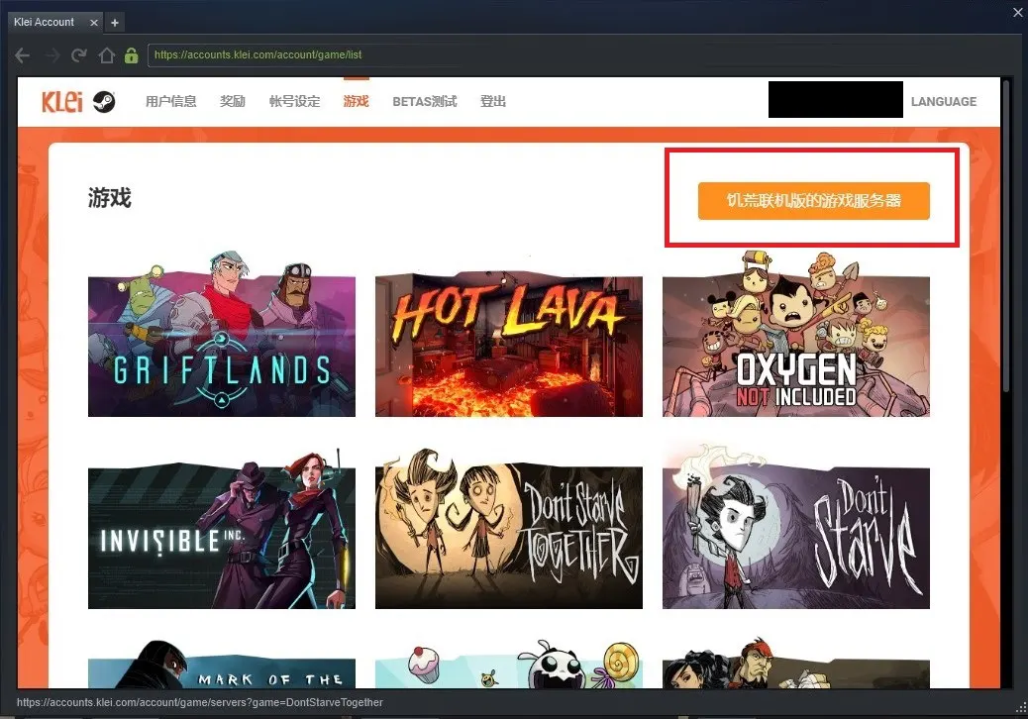
Task: Click the browser back arrow icon
Action: coord(23,55)
